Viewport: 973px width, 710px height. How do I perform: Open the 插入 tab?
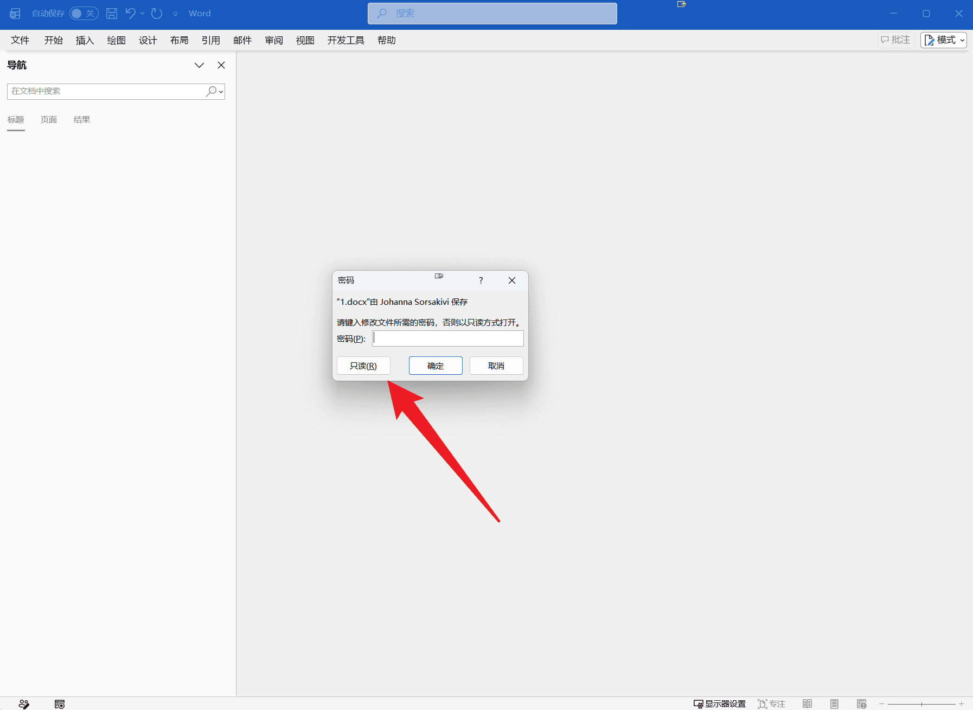(85, 40)
